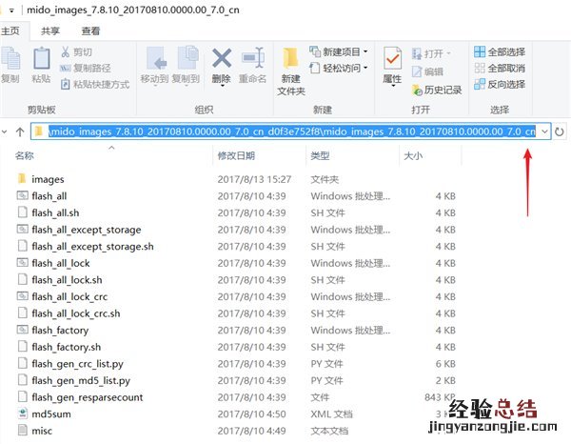Sort by the Name (名称) column
Image resolution: width=571 pixels, height=444 pixels.
coord(25,155)
